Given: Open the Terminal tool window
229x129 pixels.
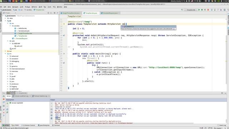Looking at the screenshot, I should pos(56,125).
